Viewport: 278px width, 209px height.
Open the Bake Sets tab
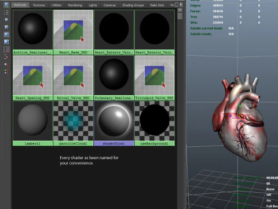click(x=157, y=5)
